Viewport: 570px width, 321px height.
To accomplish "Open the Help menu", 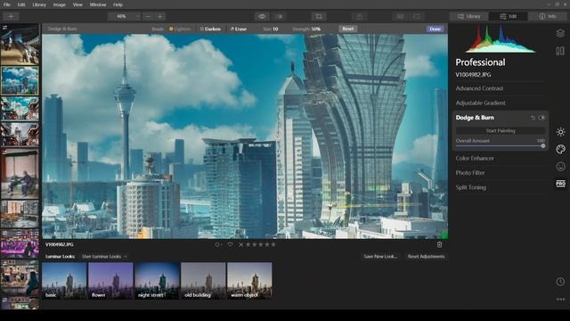I will tap(118, 4).
